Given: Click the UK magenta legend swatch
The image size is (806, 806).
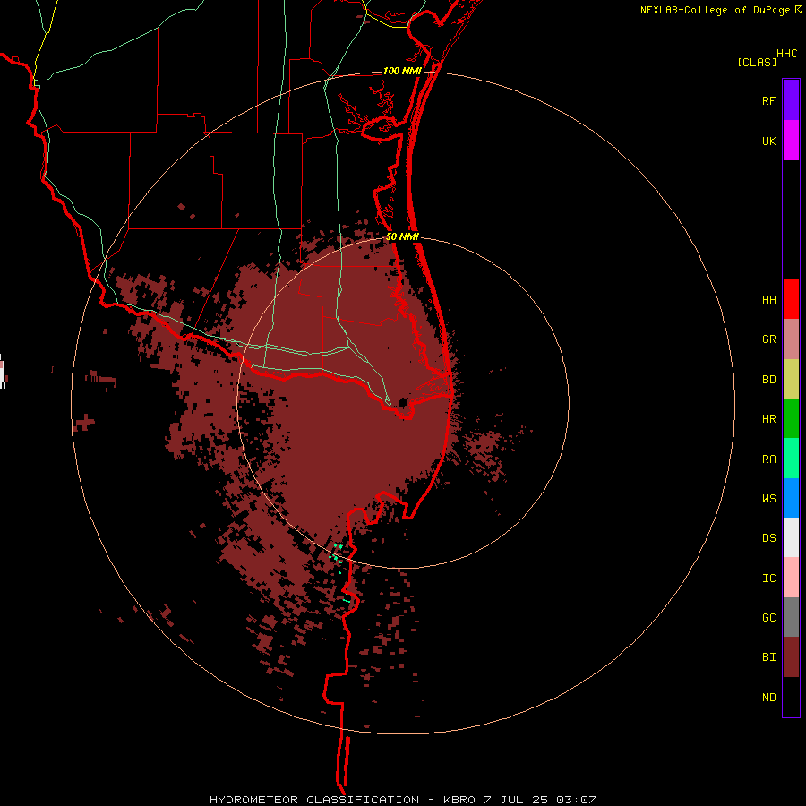Looking at the screenshot, I should click(791, 140).
